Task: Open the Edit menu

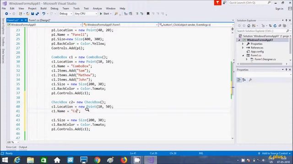Action: pyautogui.click(x=12, y=9)
